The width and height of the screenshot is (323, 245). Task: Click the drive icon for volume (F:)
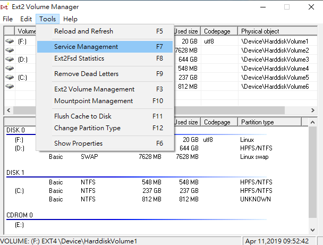tap(10, 41)
